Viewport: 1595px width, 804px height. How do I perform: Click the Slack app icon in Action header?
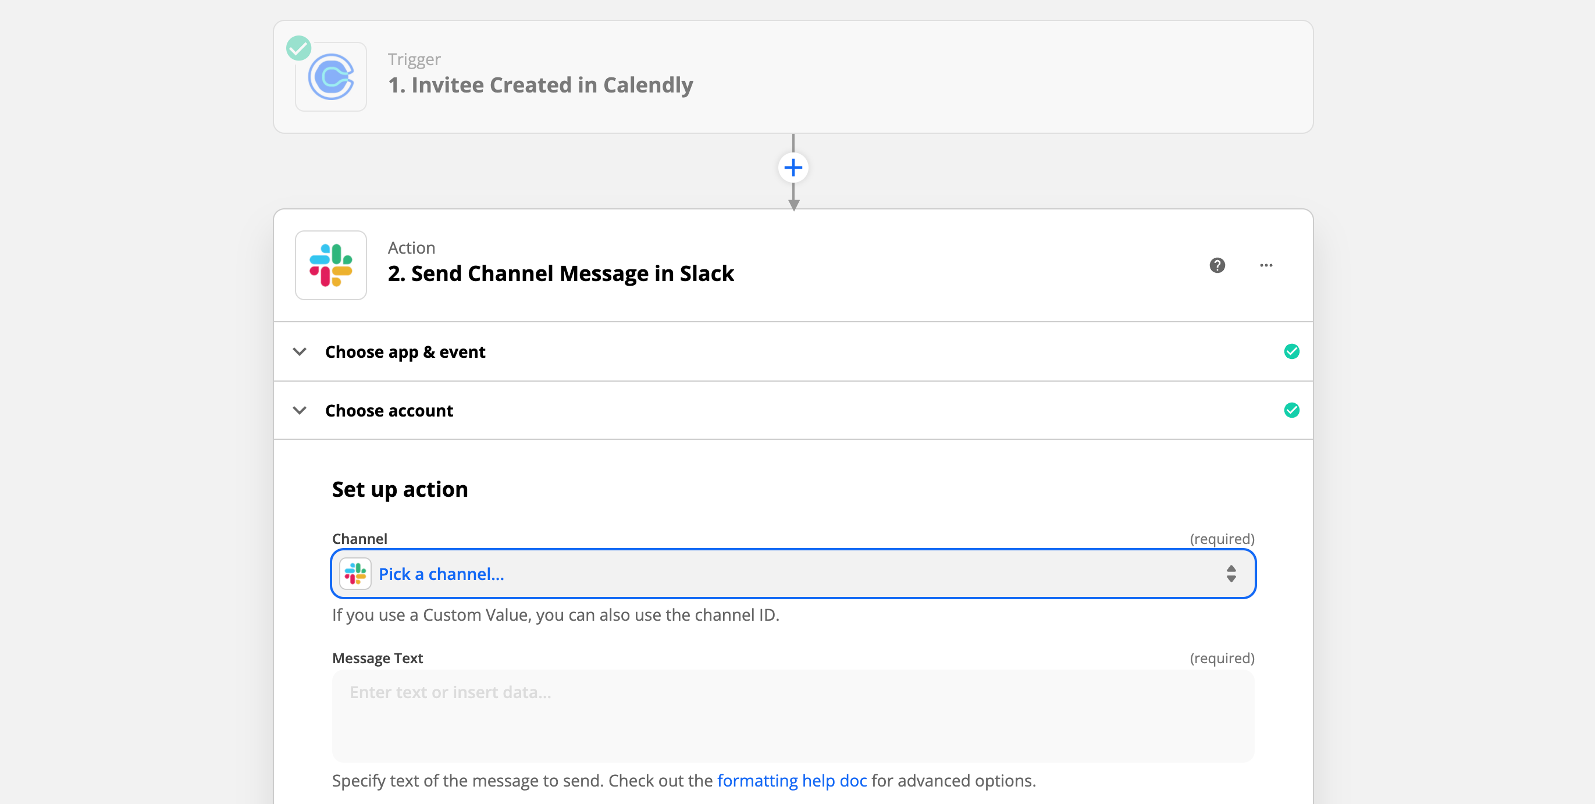(x=331, y=265)
